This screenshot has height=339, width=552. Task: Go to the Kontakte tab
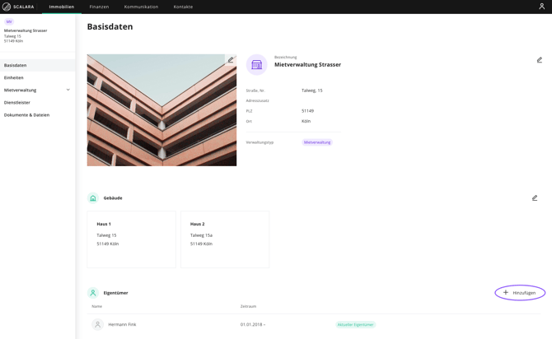[x=183, y=7]
